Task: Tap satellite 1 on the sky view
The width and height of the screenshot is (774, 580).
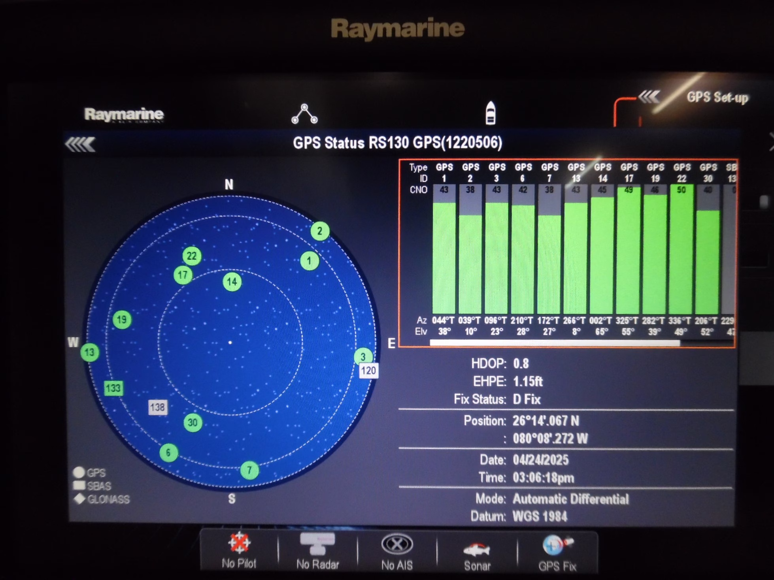Action: 309,261
